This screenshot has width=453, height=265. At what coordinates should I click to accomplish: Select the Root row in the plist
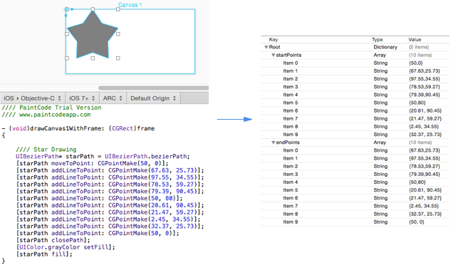(355, 47)
